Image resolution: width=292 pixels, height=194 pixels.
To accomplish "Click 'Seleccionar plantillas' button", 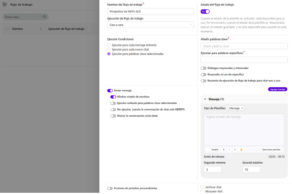I will point(271,150).
